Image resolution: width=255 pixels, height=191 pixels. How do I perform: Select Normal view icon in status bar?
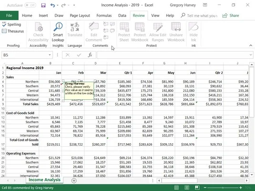tap(176, 188)
